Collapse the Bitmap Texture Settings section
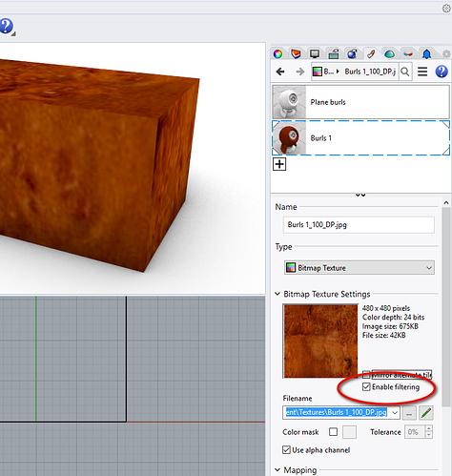452x476 pixels. pyautogui.click(x=277, y=294)
